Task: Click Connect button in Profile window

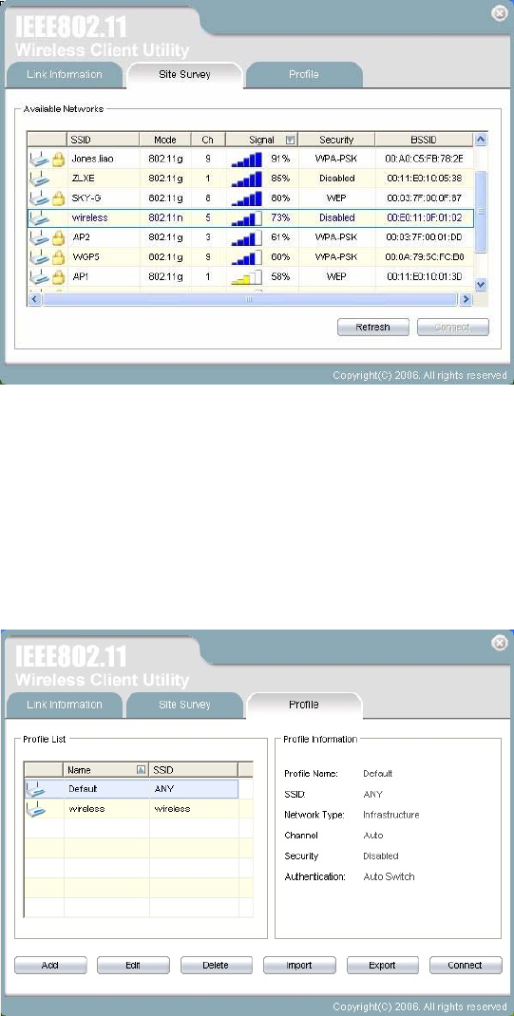Action: (x=466, y=965)
